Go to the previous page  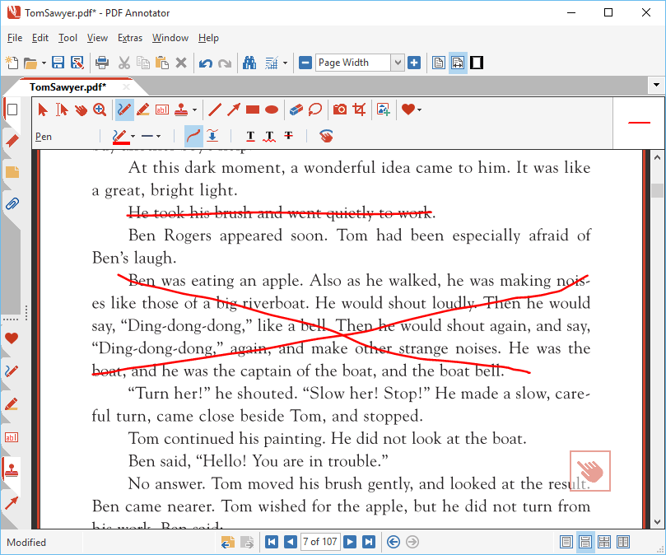(291, 542)
